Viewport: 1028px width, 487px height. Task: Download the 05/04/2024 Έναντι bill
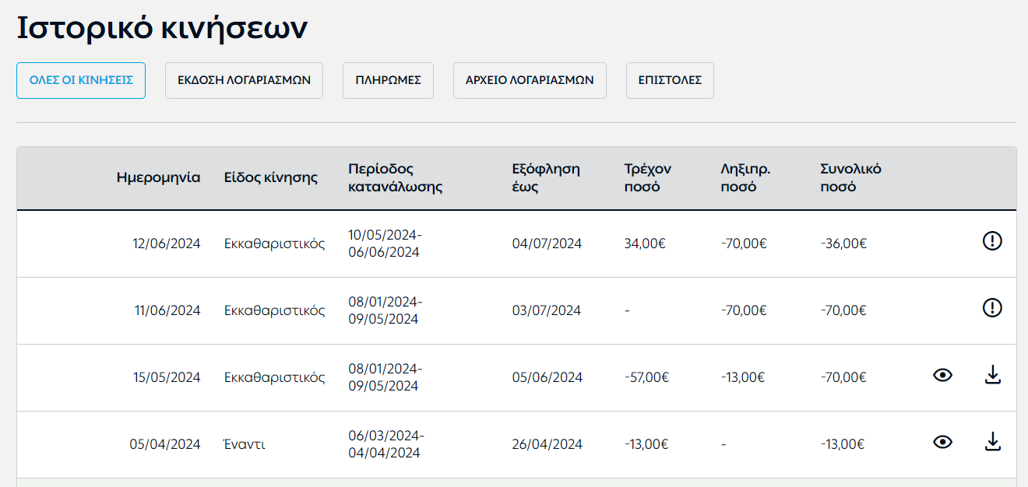click(992, 442)
